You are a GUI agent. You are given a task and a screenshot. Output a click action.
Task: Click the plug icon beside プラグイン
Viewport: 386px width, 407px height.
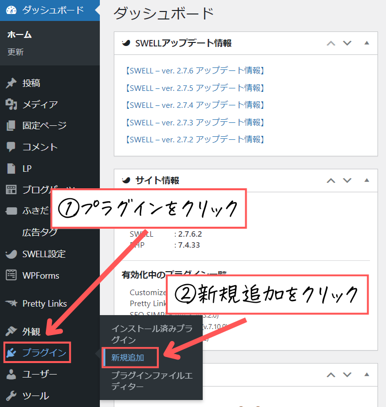[11, 353]
